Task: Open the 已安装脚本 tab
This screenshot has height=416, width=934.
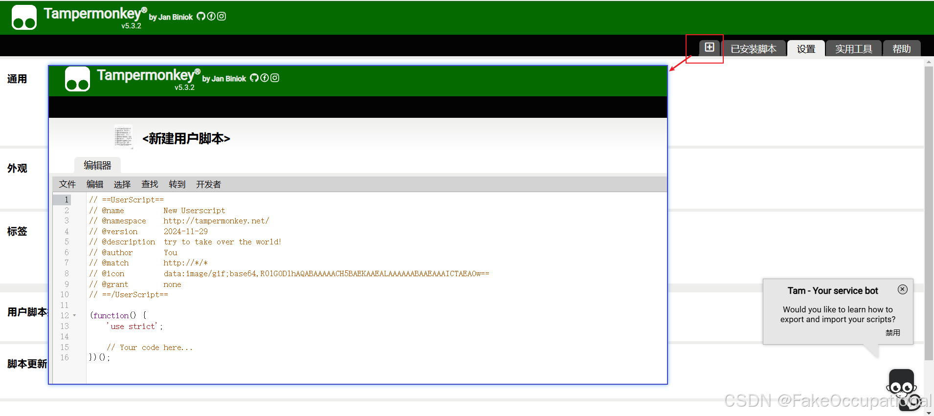Action: 754,49
